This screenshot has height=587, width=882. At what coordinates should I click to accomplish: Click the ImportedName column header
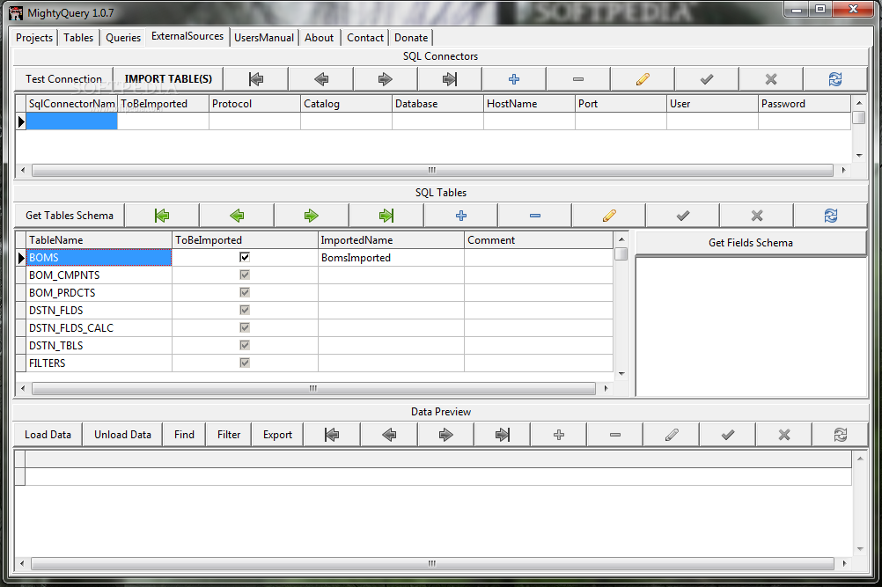click(391, 240)
